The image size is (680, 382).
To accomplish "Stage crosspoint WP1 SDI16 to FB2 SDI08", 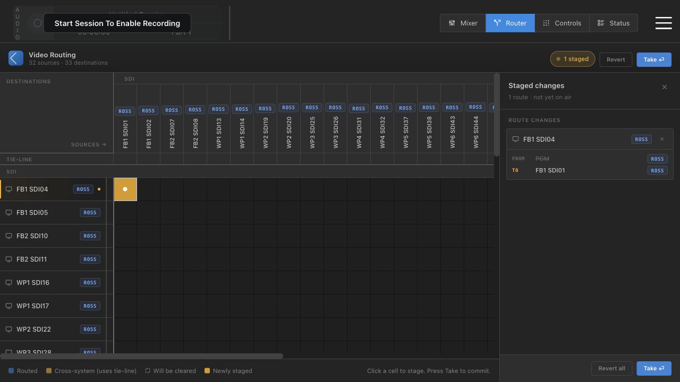I will (x=195, y=283).
